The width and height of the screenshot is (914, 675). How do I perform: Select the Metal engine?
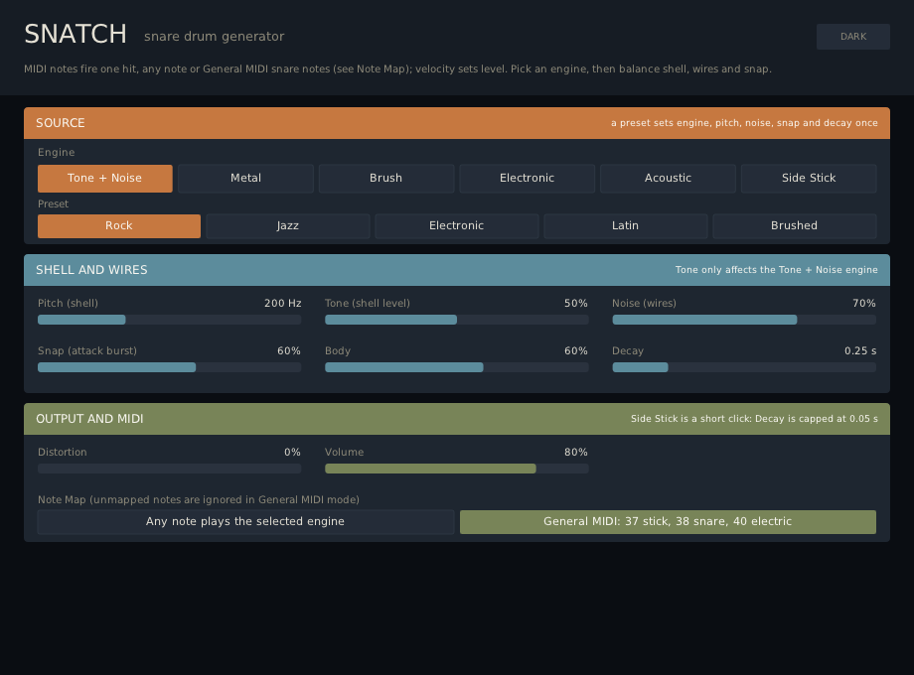point(245,179)
